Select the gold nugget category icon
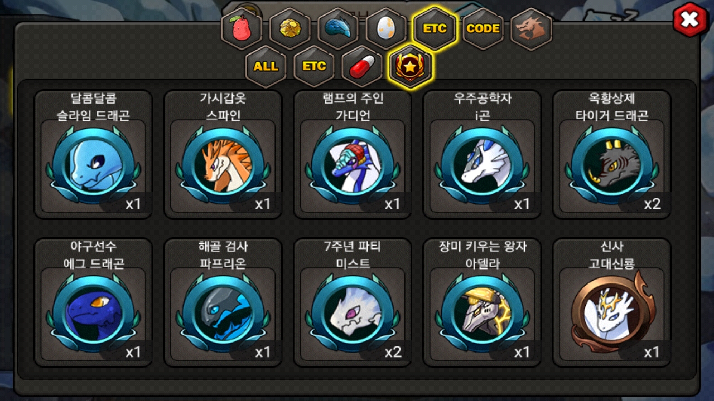 point(290,28)
